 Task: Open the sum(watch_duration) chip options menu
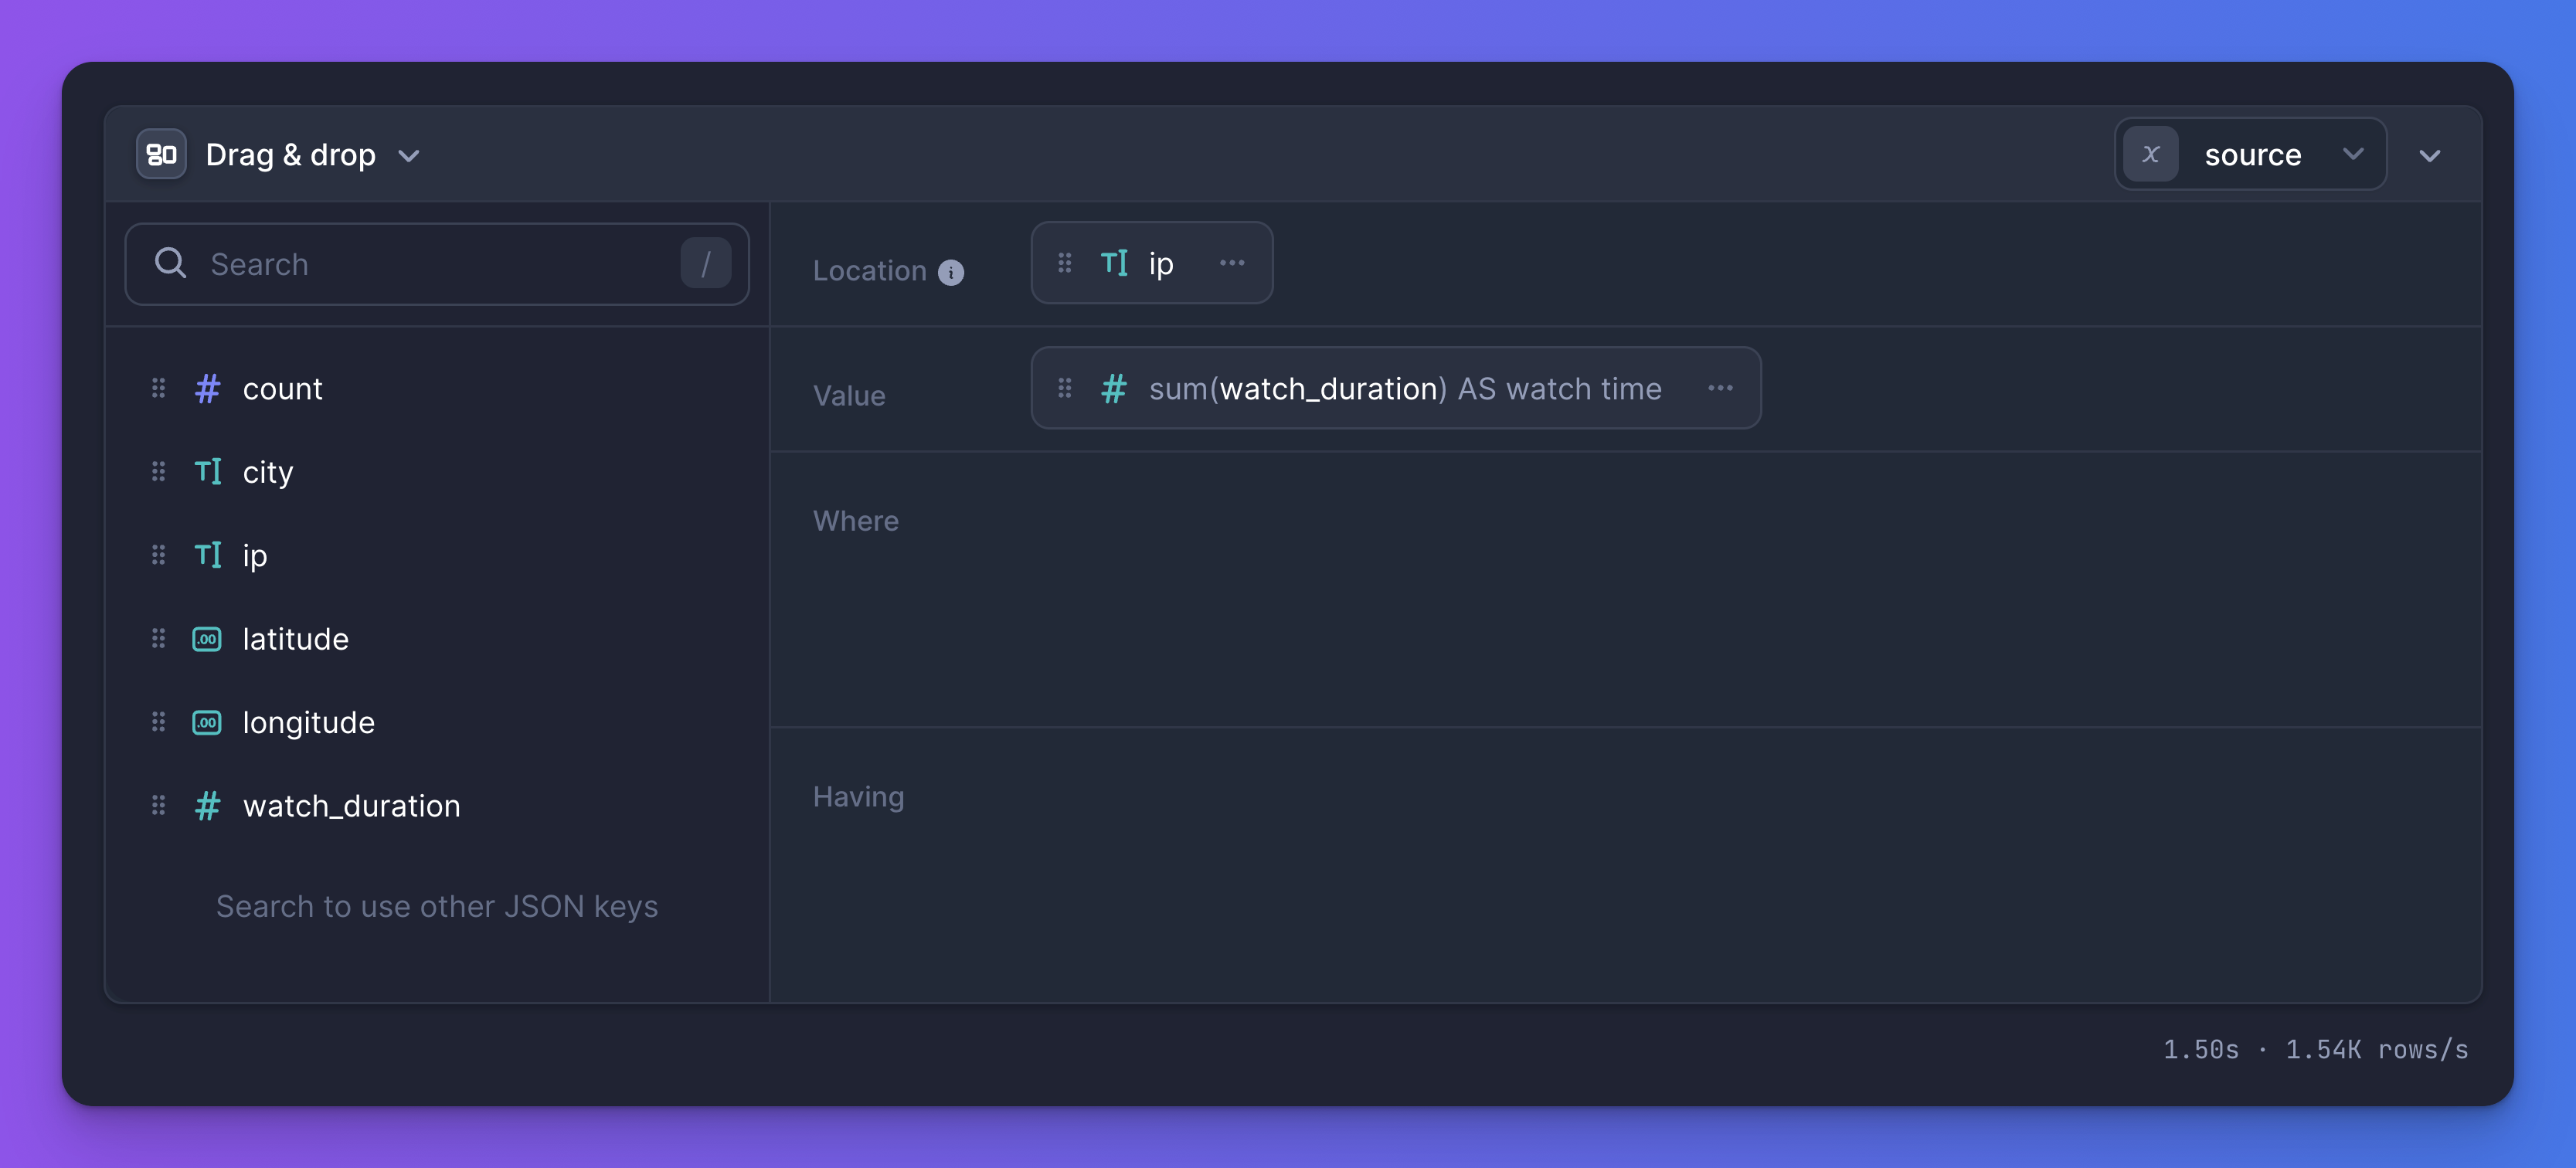coord(1719,388)
